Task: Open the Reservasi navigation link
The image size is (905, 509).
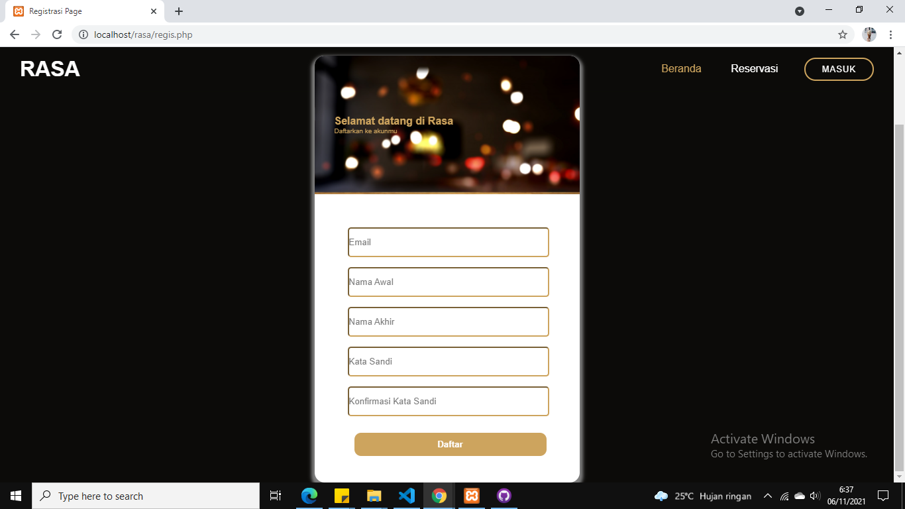Action: point(755,68)
